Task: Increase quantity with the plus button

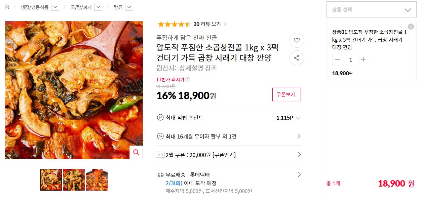Action: coord(363,60)
